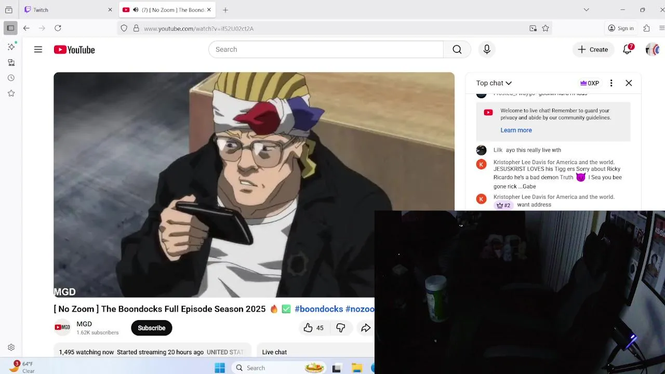Screen dimensions: 665x374
Task: Share the video using arrow icon
Action: coord(366,328)
